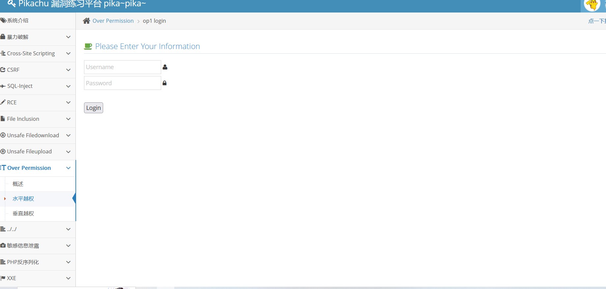Click the op1 login breadcrumb text
The height and width of the screenshot is (289, 606).
click(154, 21)
